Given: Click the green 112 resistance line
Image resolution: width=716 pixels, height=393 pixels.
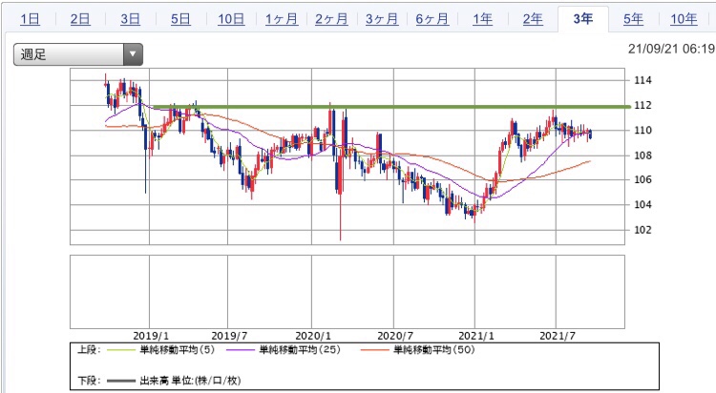Looking at the screenshot, I should [x=392, y=107].
